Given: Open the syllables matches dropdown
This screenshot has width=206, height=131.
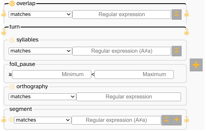Looking at the screenshot, I should click(x=40, y=51).
